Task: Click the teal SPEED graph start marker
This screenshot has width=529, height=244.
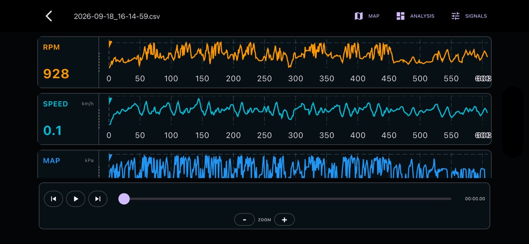Action: pos(110,101)
